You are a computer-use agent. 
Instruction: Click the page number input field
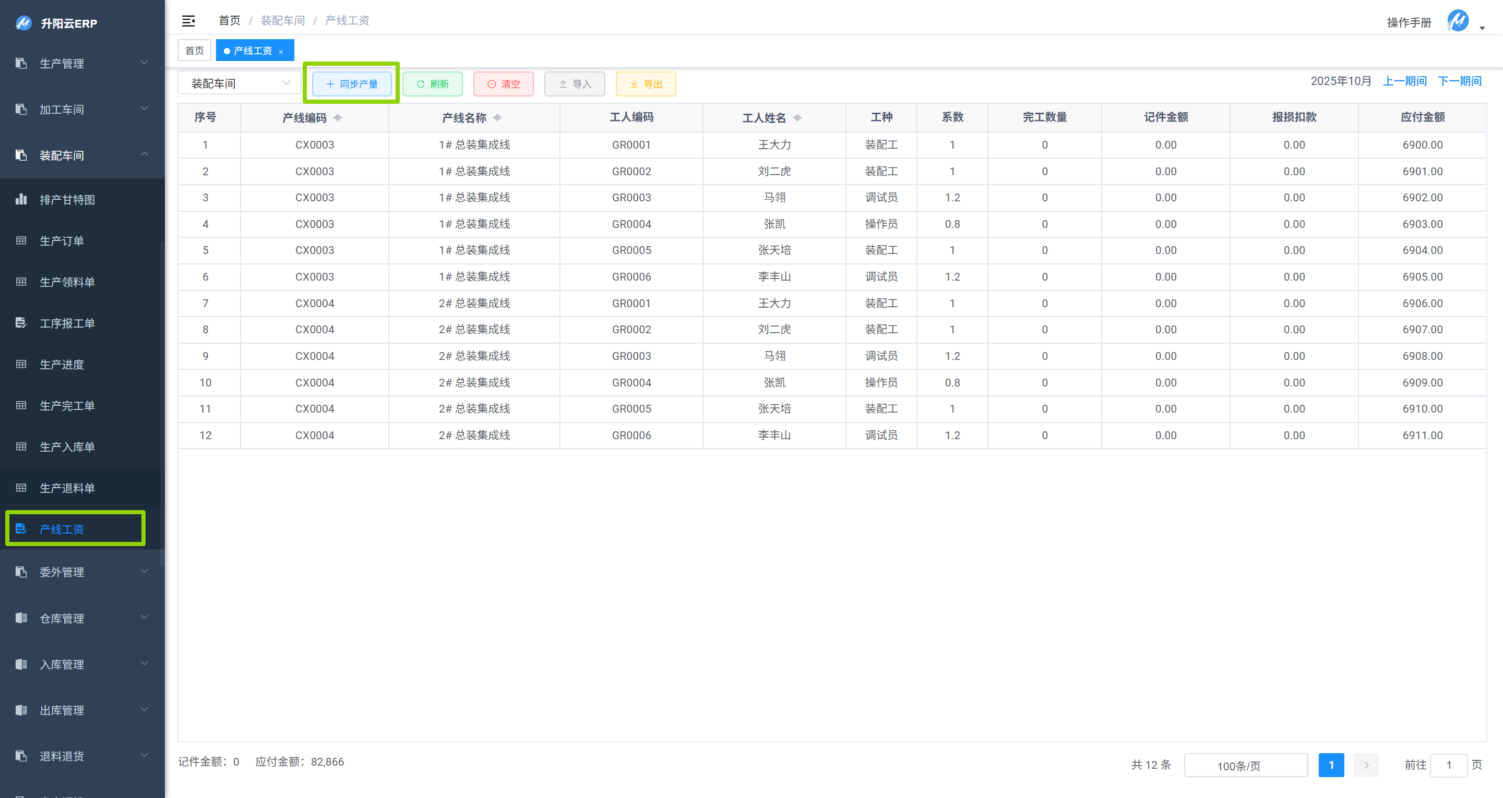click(1448, 765)
